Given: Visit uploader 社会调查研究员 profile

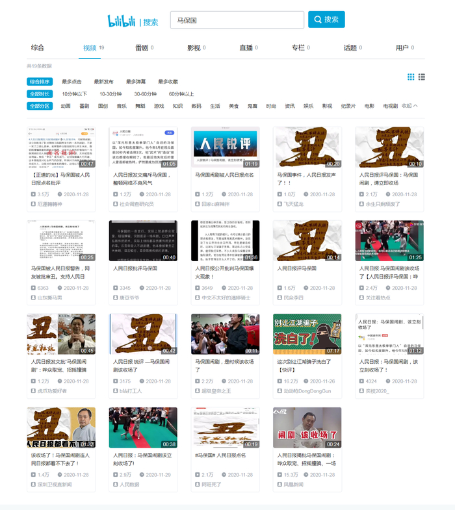Looking at the screenshot, I should click(x=136, y=204).
